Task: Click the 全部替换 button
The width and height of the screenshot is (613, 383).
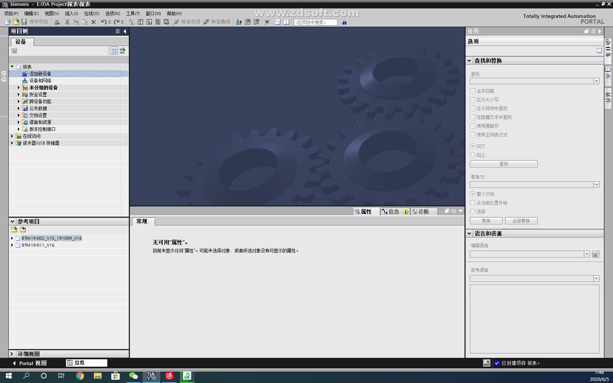Action: [x=521, y=221]
